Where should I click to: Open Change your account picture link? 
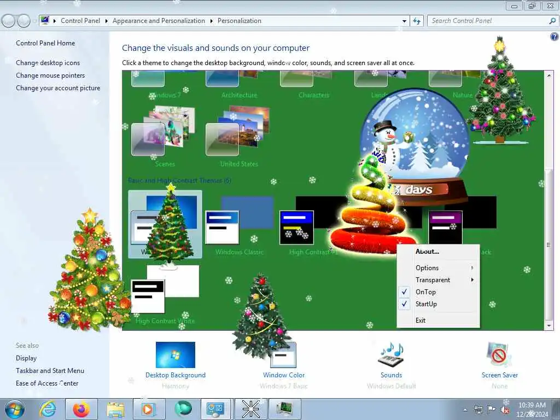(x=58, y=88)
